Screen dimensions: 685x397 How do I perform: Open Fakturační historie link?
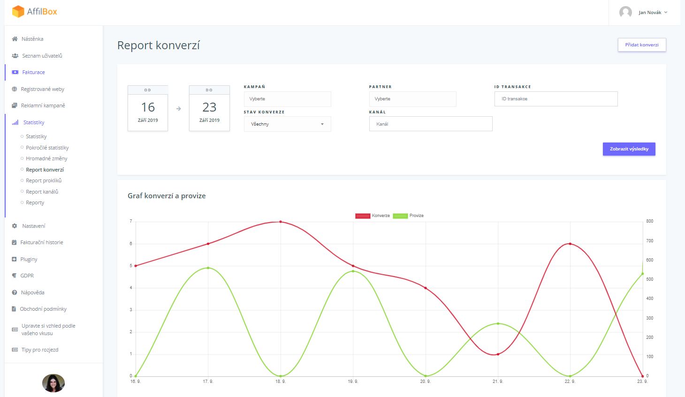(x=42, y=242)
